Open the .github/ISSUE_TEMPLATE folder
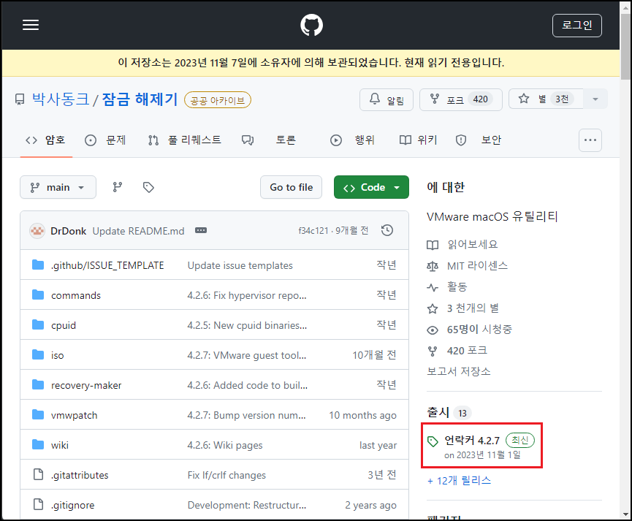Screen dimensions: 632x521 [107, 265]
